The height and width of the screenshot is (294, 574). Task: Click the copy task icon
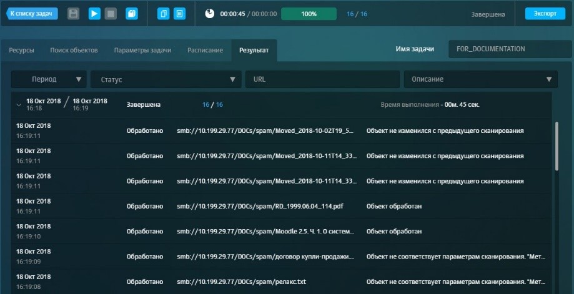[163, 14]
